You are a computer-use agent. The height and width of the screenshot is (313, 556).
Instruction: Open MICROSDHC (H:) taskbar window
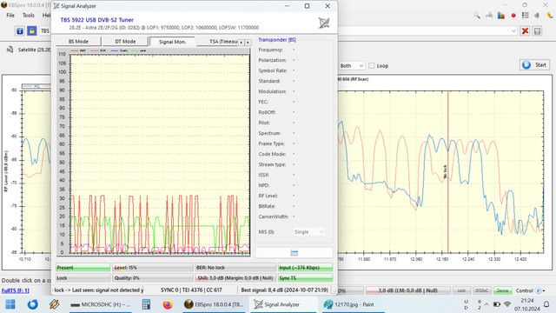[x=101, y=304]
